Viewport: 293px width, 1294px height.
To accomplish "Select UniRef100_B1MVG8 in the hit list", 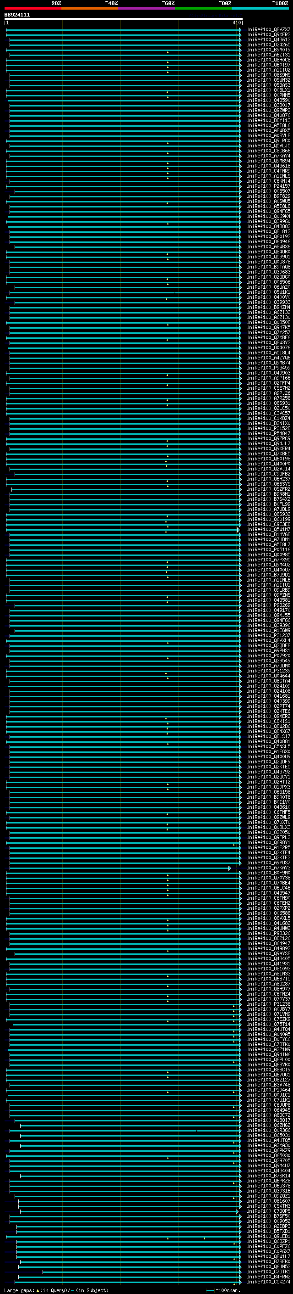I will point(268,534).
